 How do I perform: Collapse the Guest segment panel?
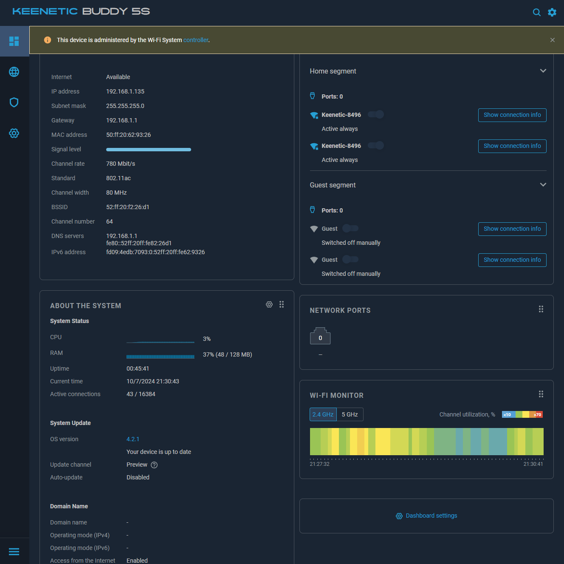point(543,185)
